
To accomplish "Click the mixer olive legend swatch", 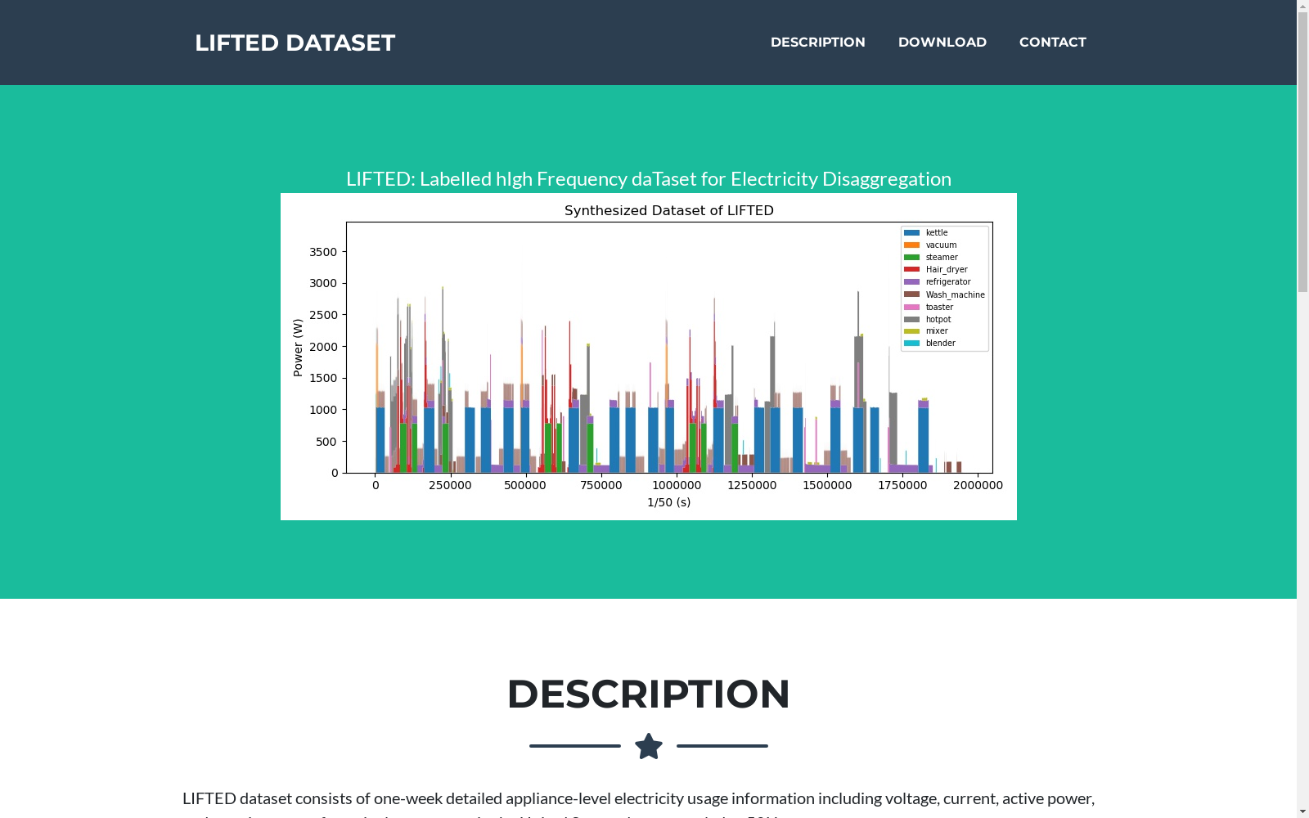I will (x=911, y=331).
